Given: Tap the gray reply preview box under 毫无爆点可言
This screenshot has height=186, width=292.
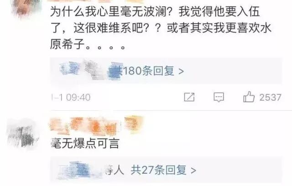Looking at the screenshot, I should point(166,170).
